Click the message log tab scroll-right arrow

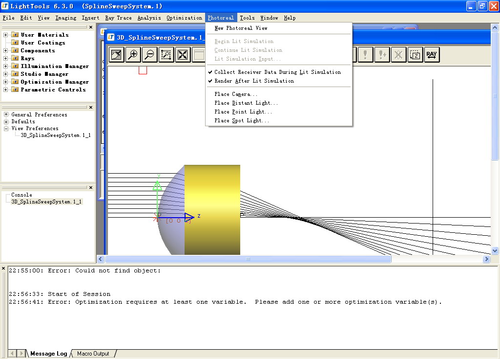tap(21, 353)
